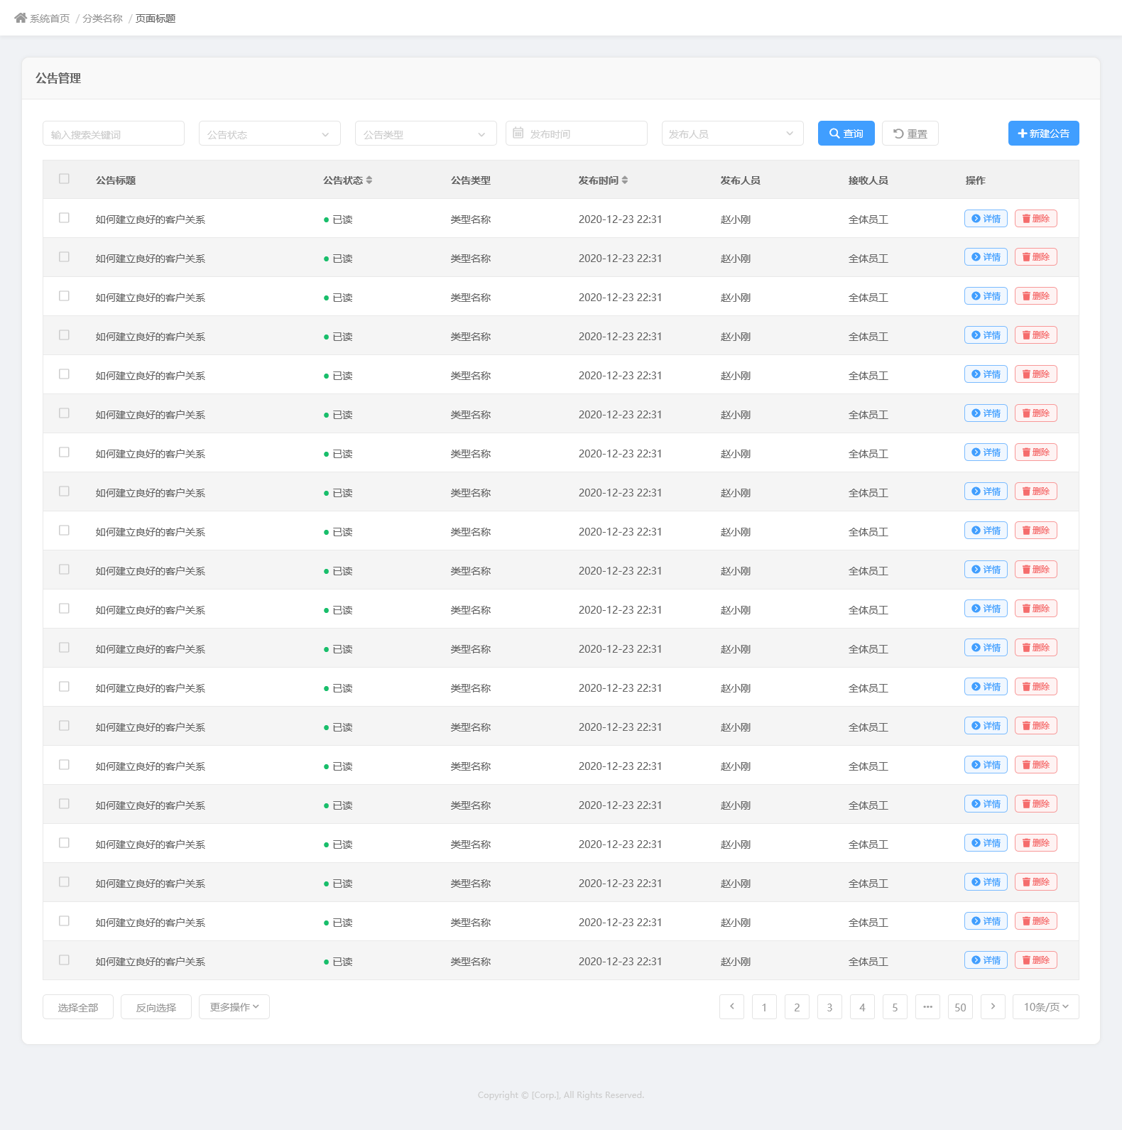Click first row title 如何建立良好的客户关系

pos(151,219)
